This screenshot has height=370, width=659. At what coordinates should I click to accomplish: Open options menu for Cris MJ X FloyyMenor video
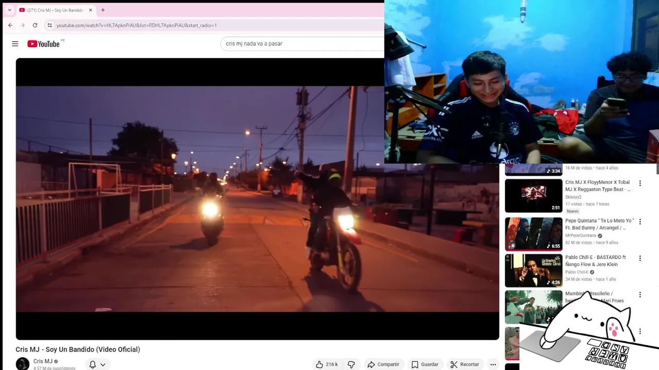point(640,183)
